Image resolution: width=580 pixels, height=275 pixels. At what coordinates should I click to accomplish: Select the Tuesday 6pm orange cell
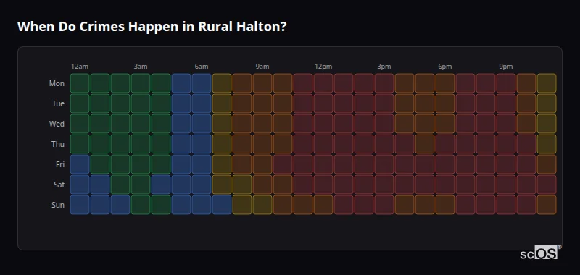[445, 103]
